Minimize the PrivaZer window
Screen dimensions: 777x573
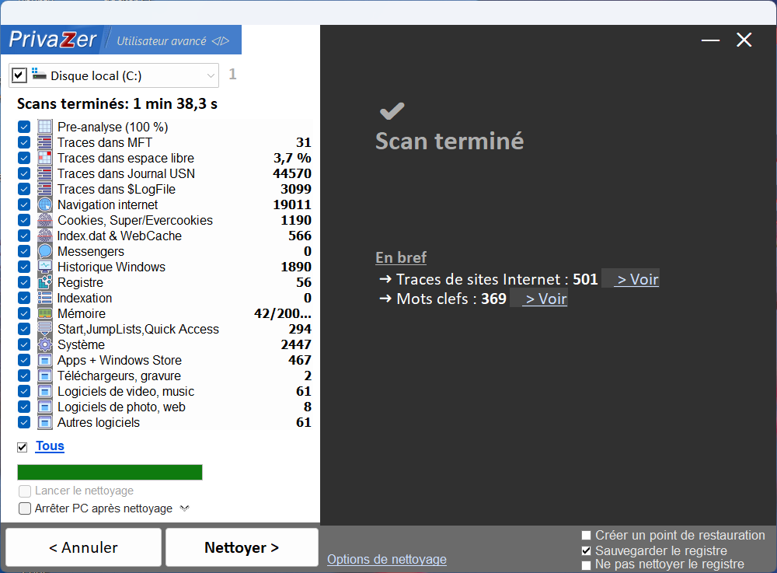(x=711, y=40)
